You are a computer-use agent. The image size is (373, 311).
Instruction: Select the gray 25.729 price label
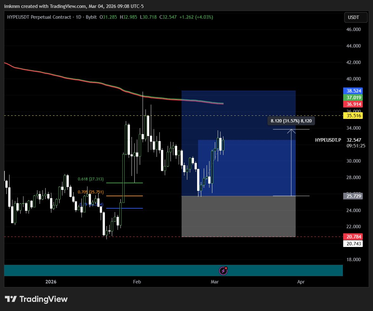pos(353,196)
